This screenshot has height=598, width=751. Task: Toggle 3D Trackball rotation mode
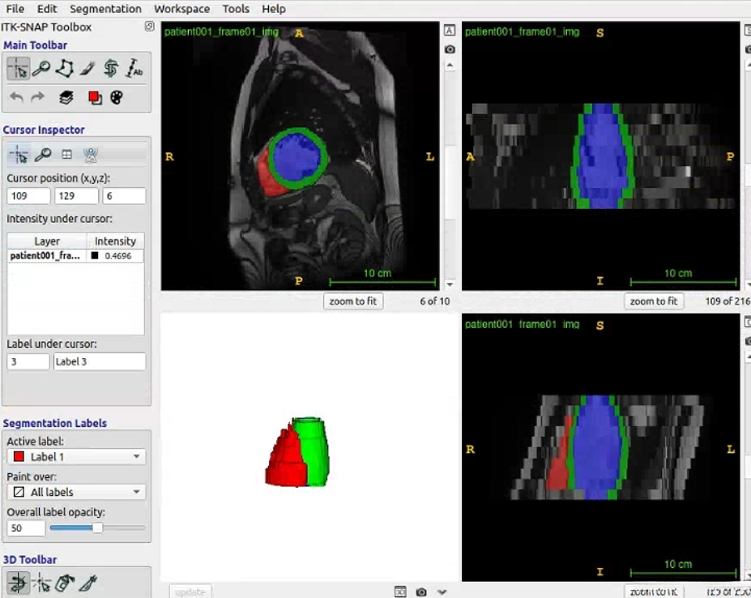coord(18,582)
